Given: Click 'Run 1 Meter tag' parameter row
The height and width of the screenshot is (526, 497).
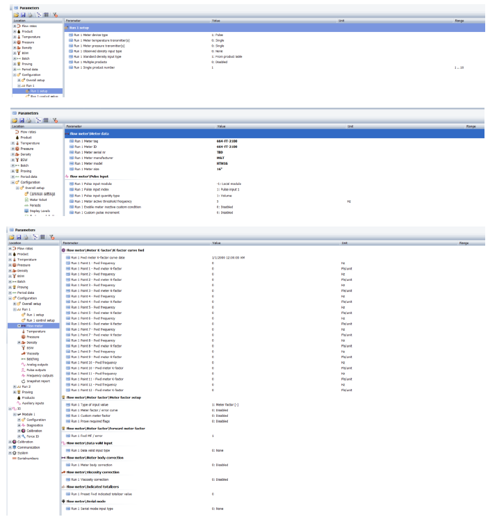Looking at the screenshot, I should [275, 141].
